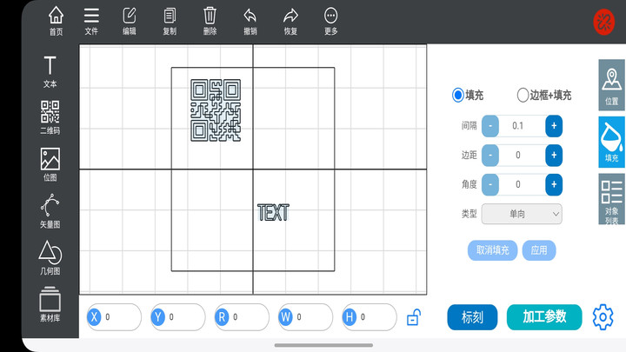Screen dimensions: 626x352
Task: Select the QR code object on canvas
Action: (216, 110)
